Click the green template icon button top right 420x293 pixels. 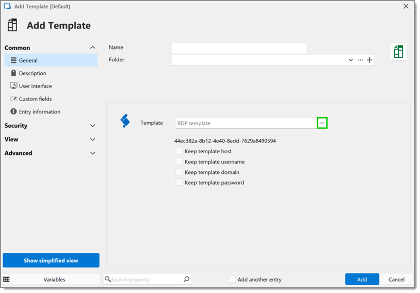pos(398,52)
